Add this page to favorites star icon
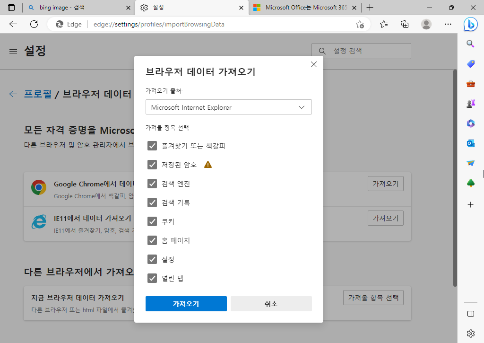The image size is (484, 343). point(360,25)
